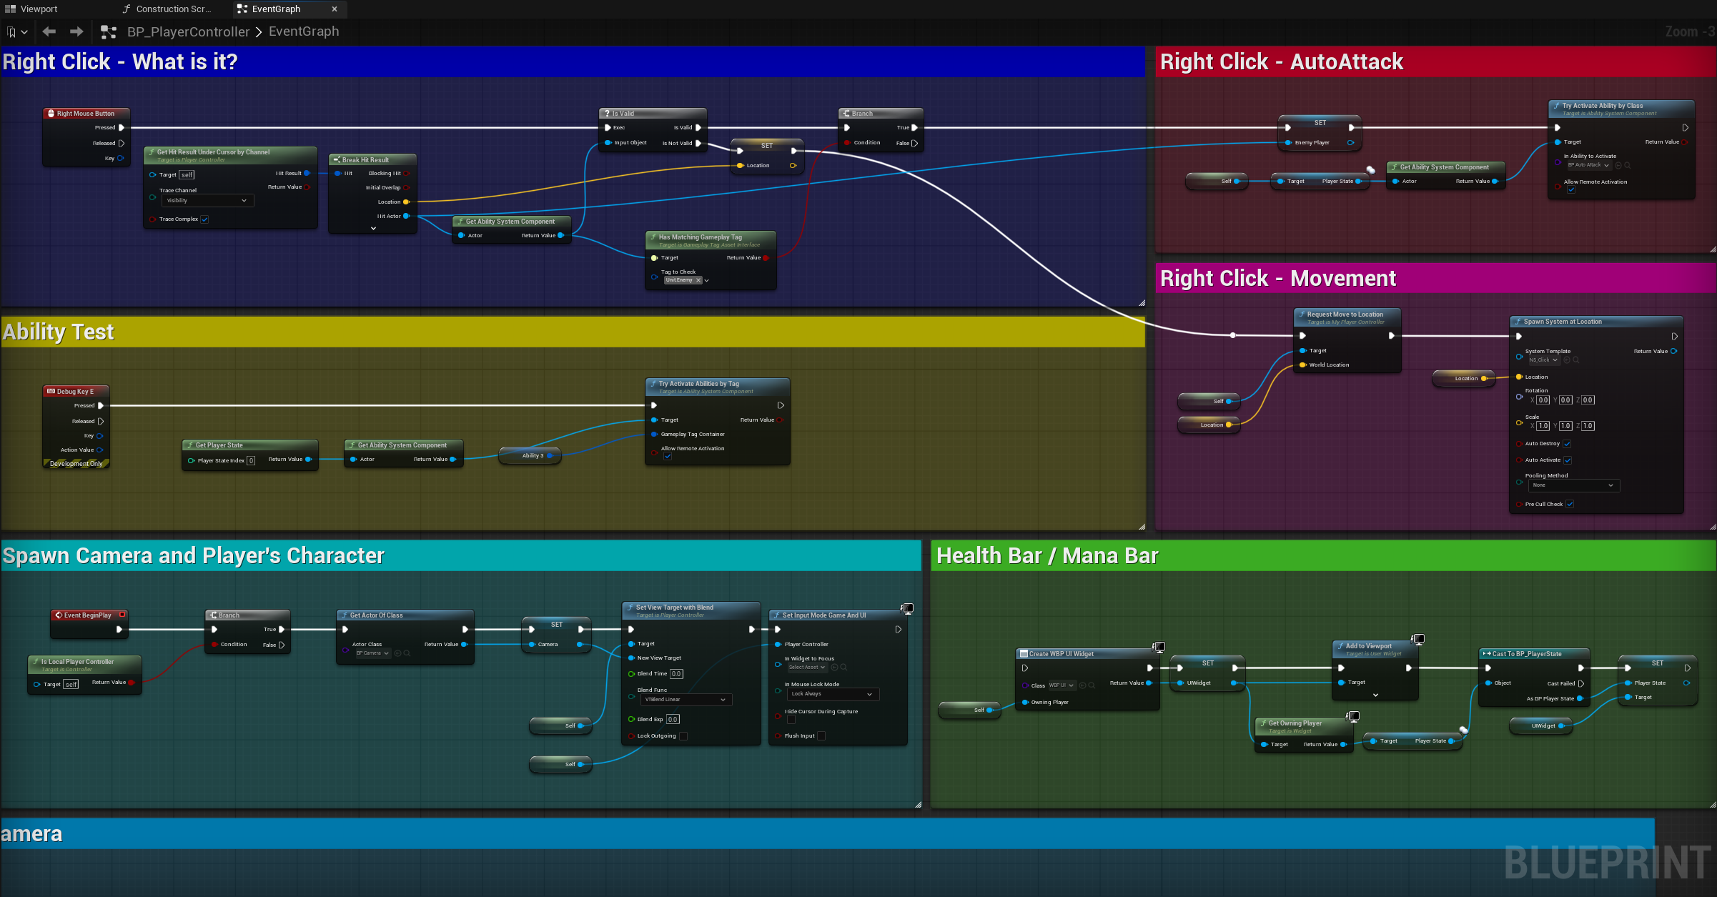The height and width of the screenshot is (897, 1717).
Task: Expand the Add to Viewport node chevron
Action: point(1375,695)
